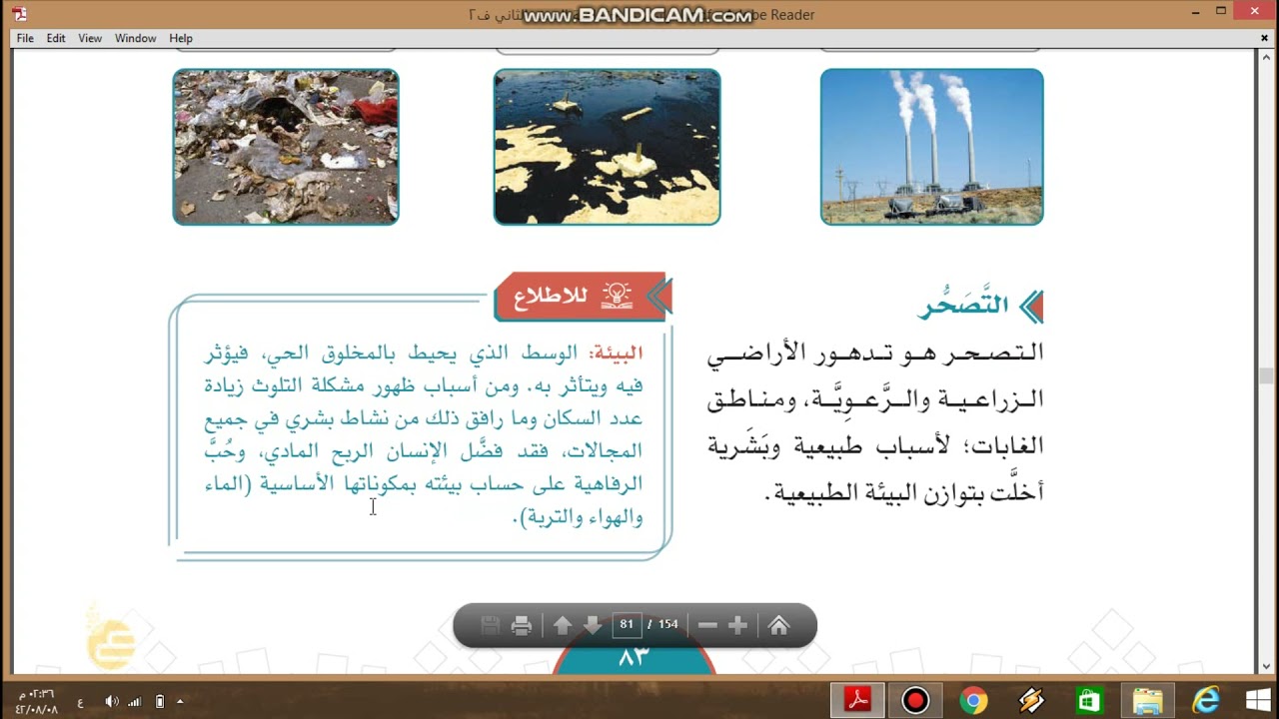Viewport: 1279px width, 719px height.
Task: Go to next page using down arrow
Action: click(x=593, y=625)
